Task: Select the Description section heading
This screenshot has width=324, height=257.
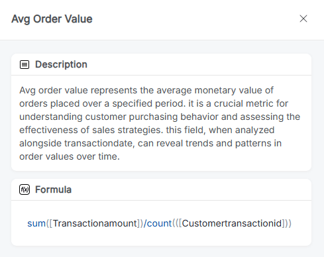Action: [x=61, y=64]
